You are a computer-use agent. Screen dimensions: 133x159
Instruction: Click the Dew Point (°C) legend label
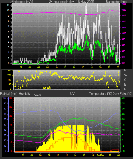coord(122,94)
